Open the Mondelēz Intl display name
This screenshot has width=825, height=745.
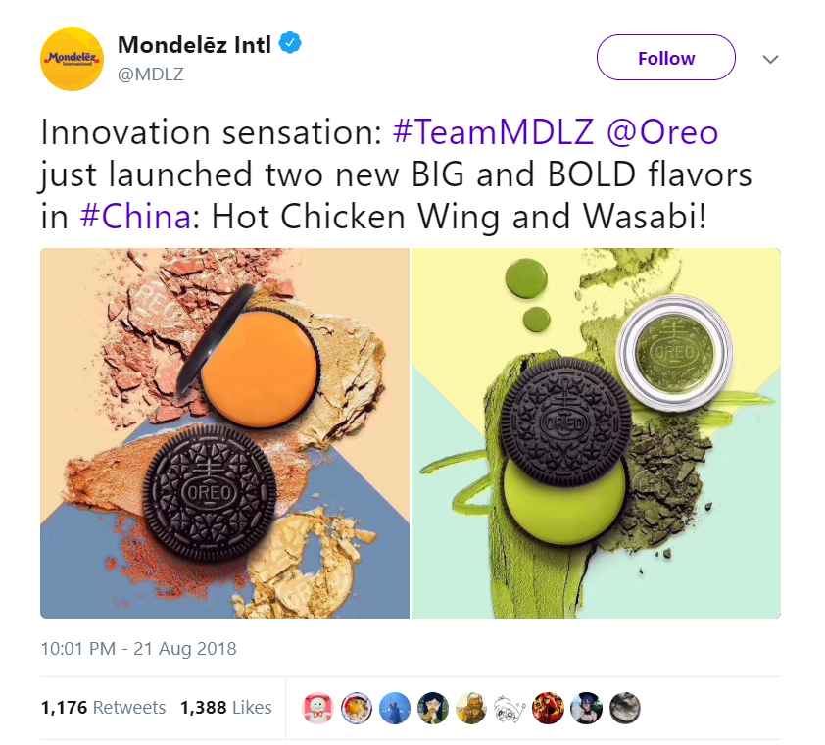[195, 44]
